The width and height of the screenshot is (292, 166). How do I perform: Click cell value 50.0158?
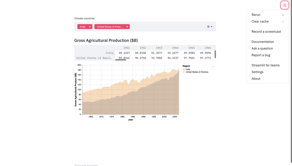140,53
